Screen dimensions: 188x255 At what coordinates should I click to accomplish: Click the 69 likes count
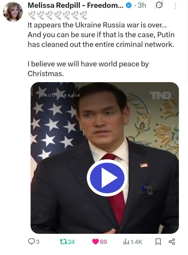tap(103, 242)
